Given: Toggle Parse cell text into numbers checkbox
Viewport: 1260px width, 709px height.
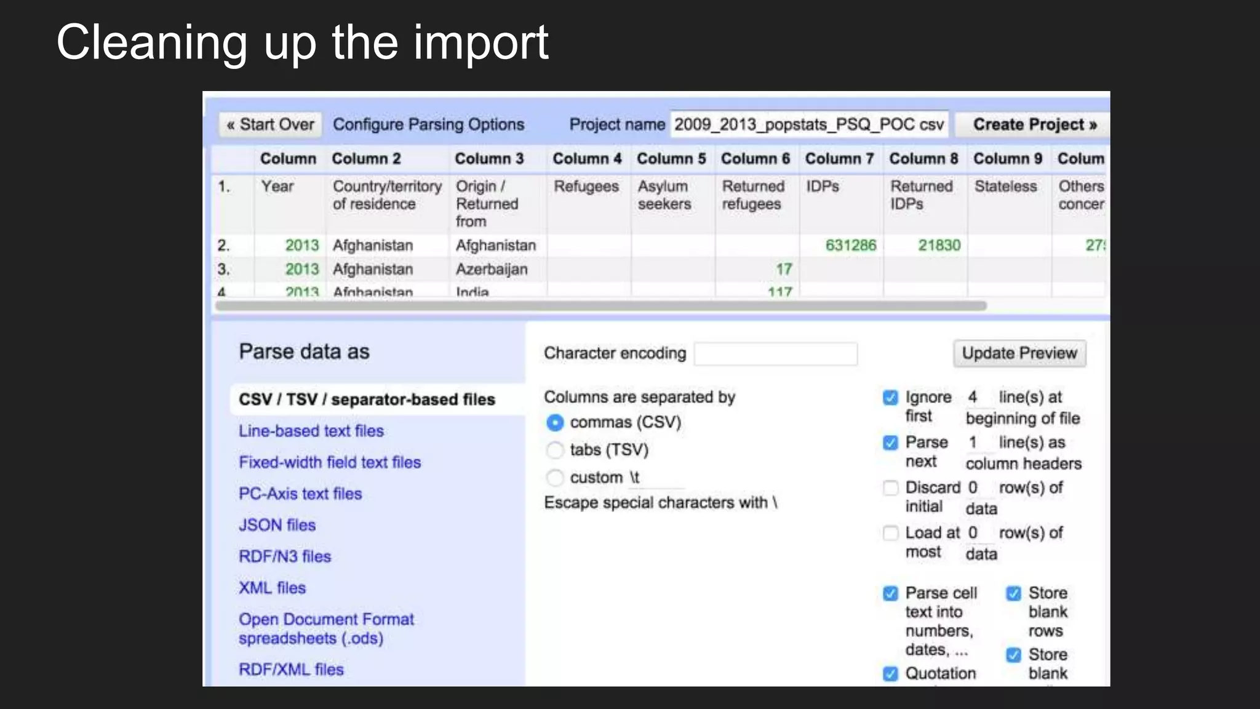Looking at the screenshot, I should coord(890,593).
